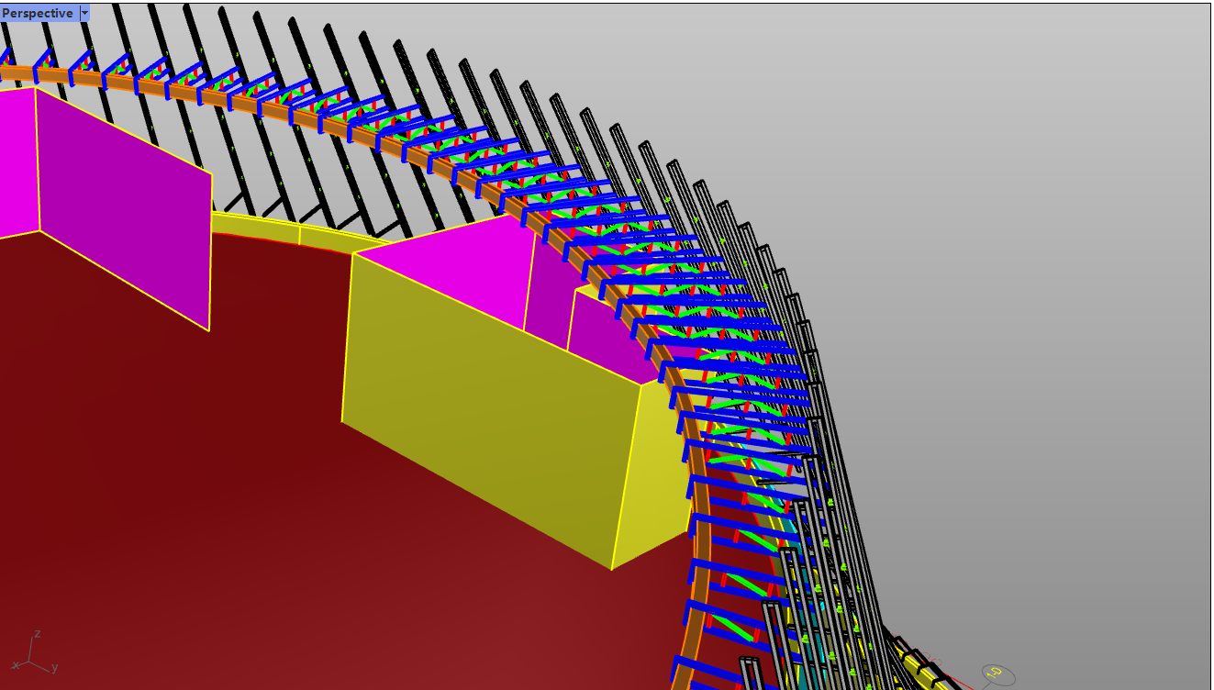Pick the yellow box's right side face

pyautogui.click(x=650, y=468)
